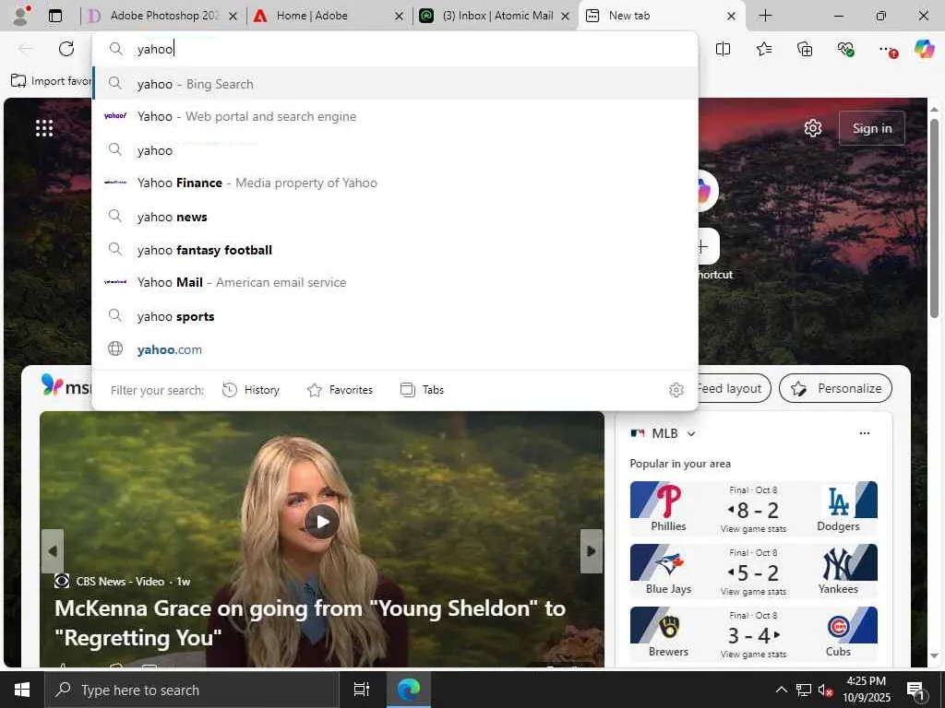This screenshot has width=945, height=708.
Task: Open the Favorites star icon in toolbar
Action: pyautogui.click(x=763, y=49)
